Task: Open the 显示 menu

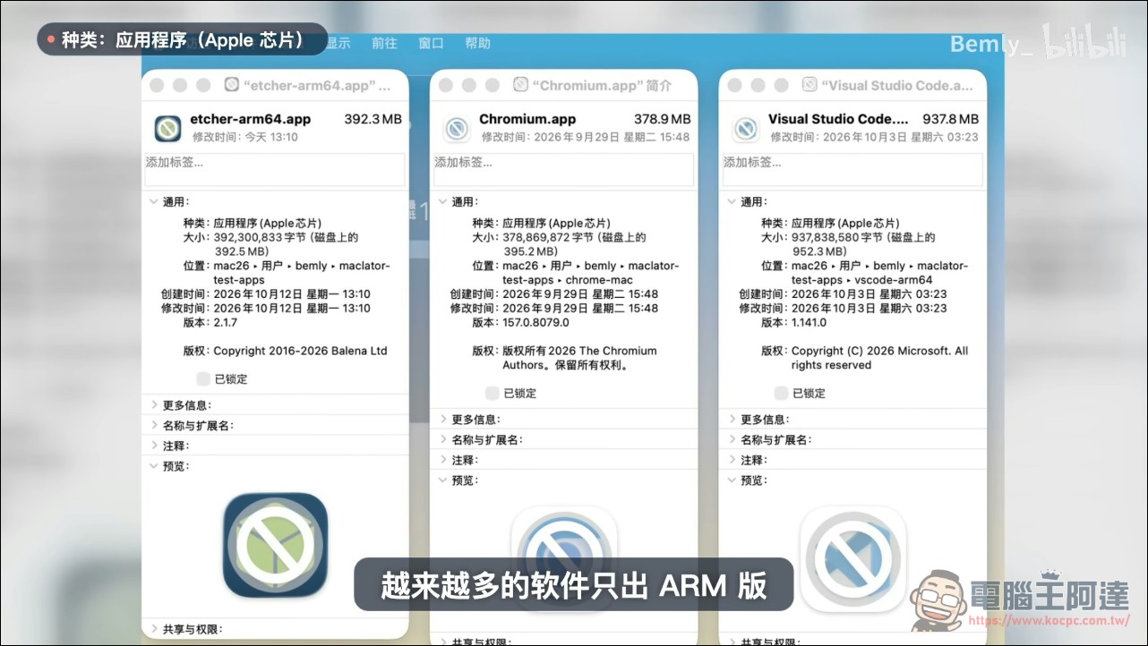Action: tap(338, 43)
